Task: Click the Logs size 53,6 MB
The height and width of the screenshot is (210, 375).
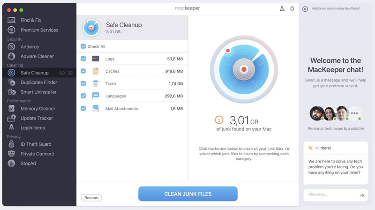Action: coord(175,59)
